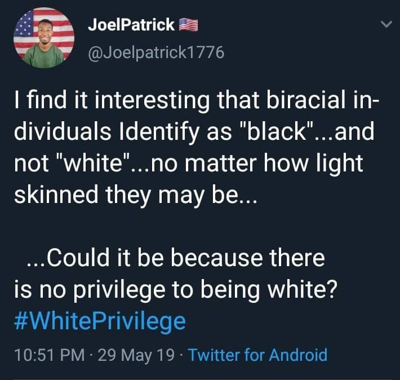Screen dimensions: 400x380
Task: Open the Twitter for Android source link
Action: pos(258,355)
